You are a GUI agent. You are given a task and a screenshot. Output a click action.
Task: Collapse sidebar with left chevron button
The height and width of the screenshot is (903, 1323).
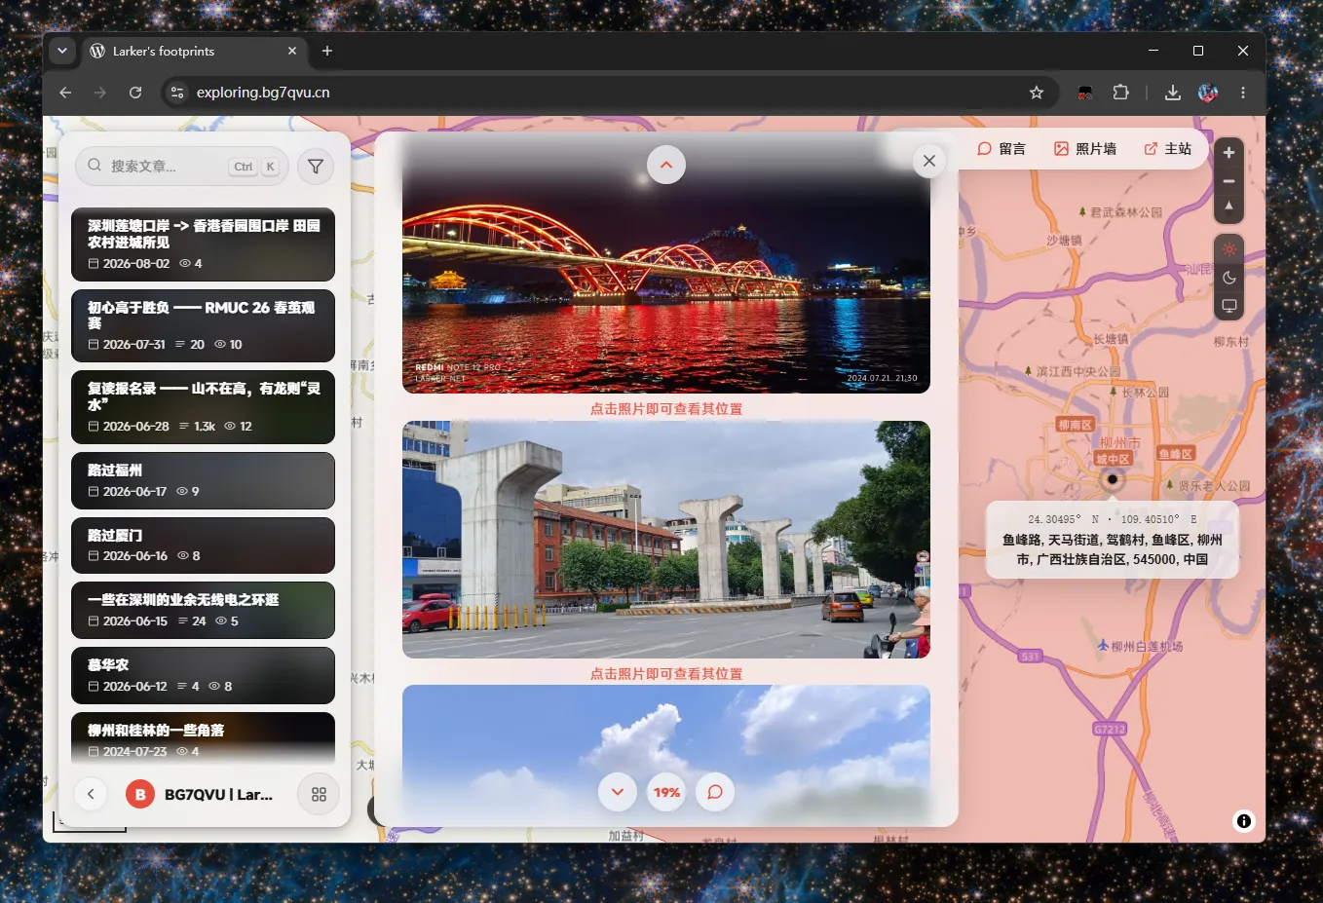(x=91, y=794)
